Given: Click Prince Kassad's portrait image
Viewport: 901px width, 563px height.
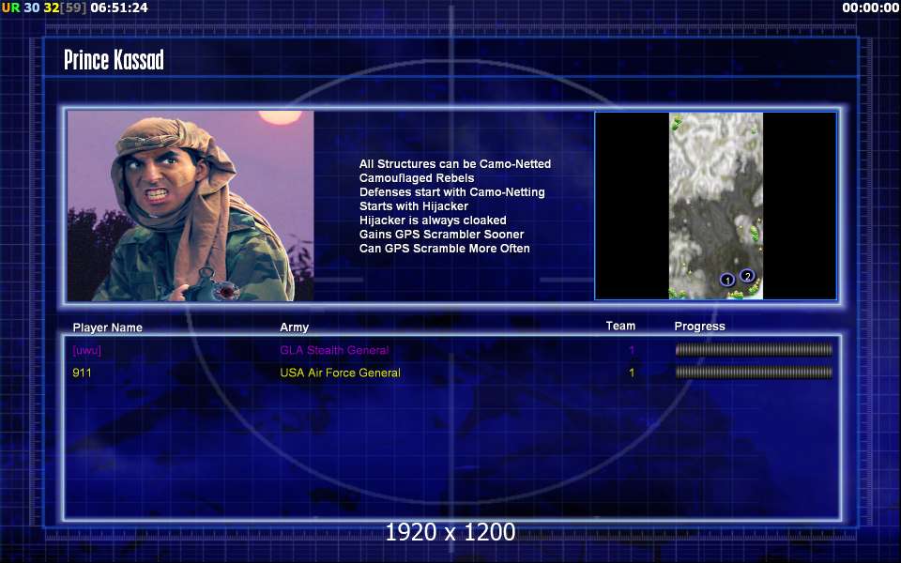Looking at the screenshot, I should (191, 205).
